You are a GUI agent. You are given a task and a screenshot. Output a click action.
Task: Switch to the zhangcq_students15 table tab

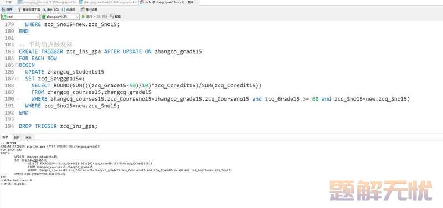coord(47,2)
